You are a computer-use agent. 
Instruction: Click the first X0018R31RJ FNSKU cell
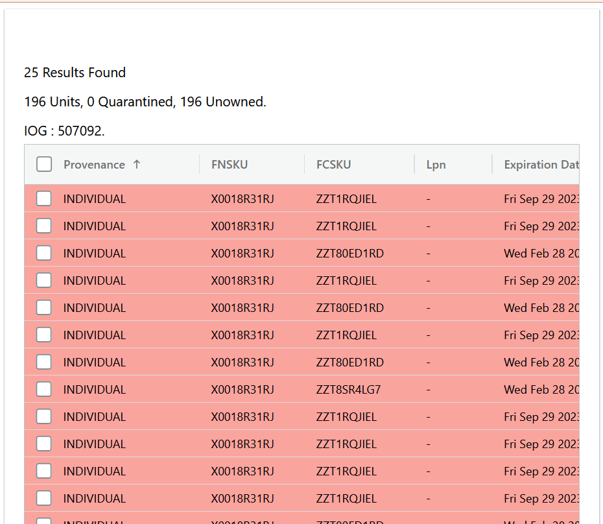pyautogui.click(x=242, y=199)
